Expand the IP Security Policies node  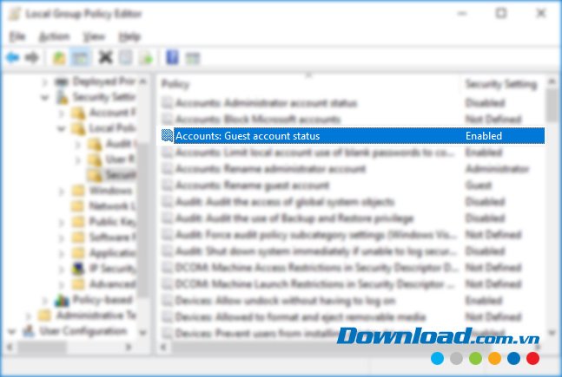tap(62, 269)
